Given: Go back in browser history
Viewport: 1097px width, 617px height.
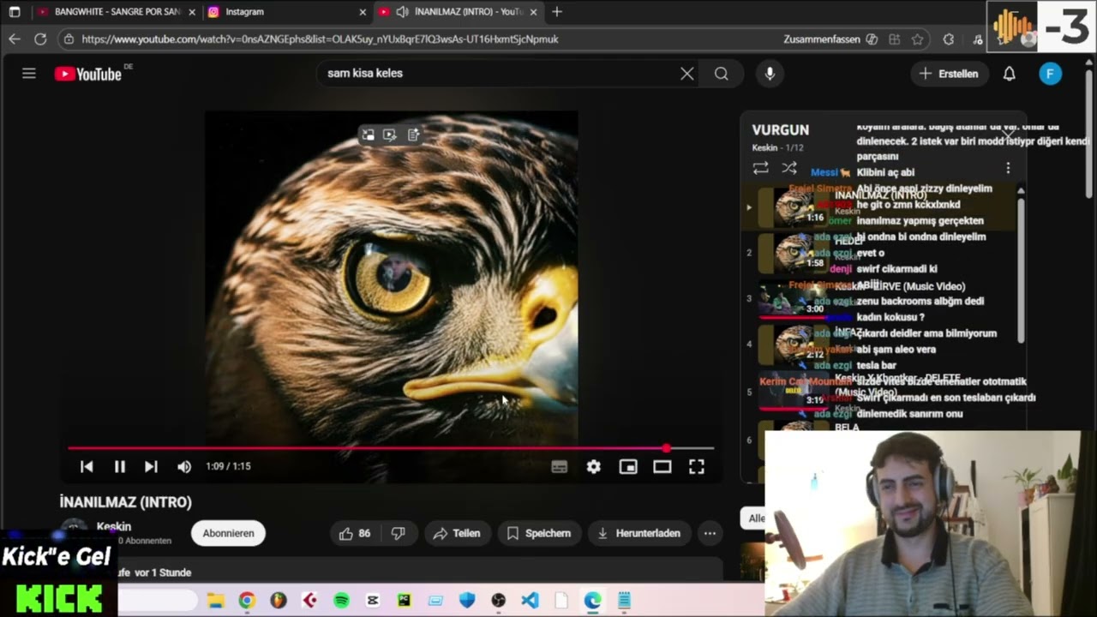Looking at the screenshot, I should (x=15, y=39).
